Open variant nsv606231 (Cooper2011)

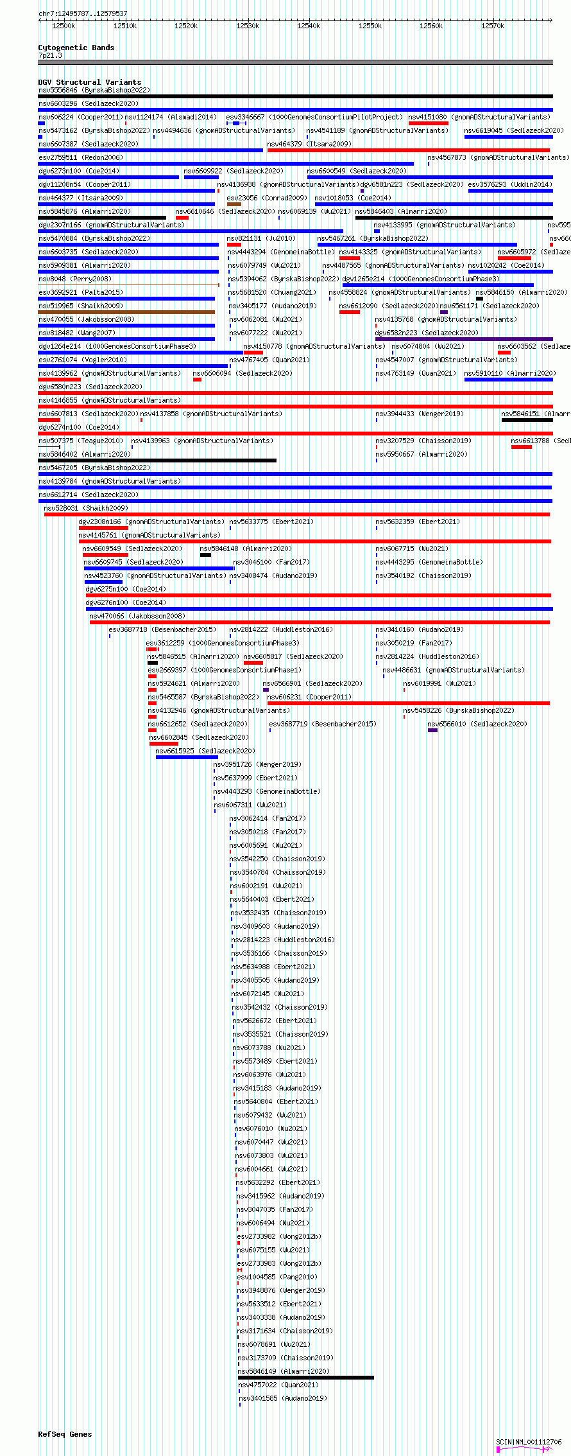(x=309, y=697)
